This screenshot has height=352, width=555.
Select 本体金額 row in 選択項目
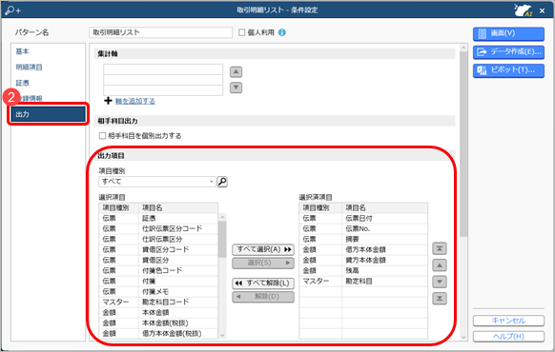[x=158, y=312]
